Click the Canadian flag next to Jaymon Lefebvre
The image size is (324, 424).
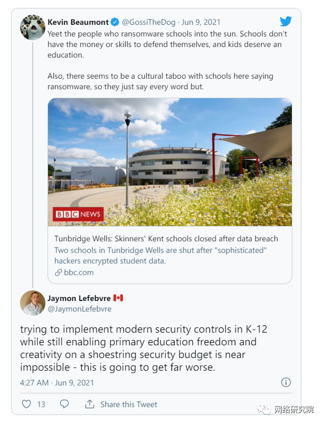pyautogui.click(x=118, y=298)
